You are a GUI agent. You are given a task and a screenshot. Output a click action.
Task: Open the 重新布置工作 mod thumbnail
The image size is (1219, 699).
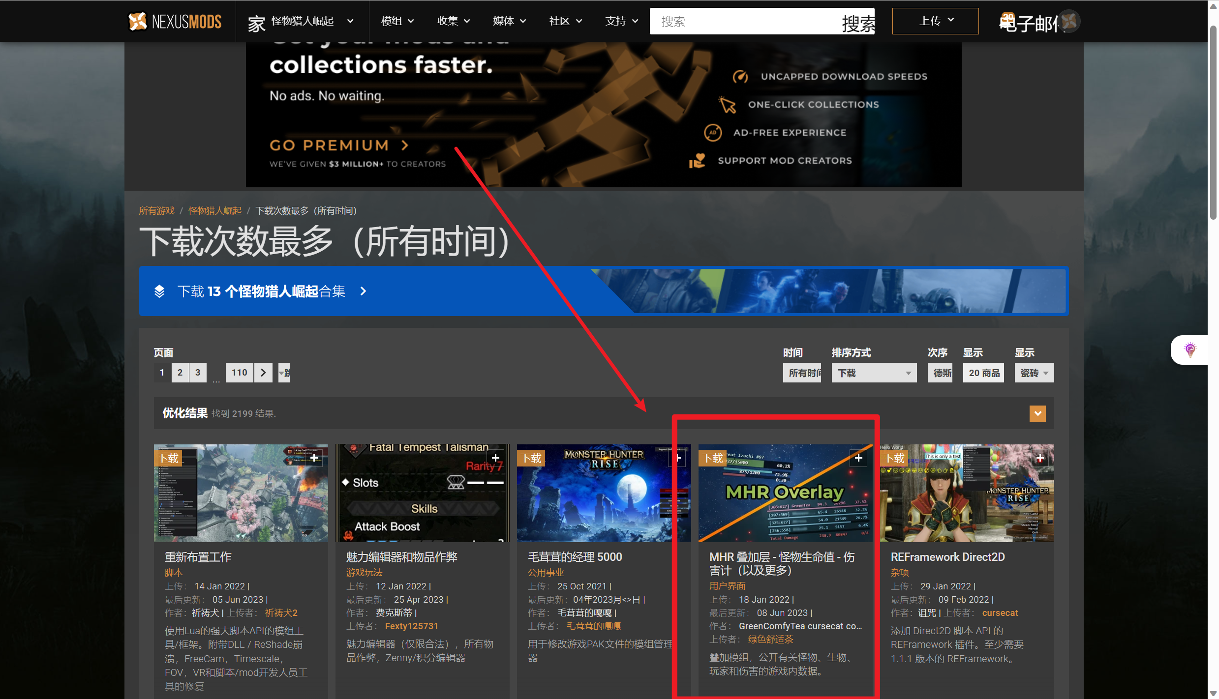click(x=241, y=493)
